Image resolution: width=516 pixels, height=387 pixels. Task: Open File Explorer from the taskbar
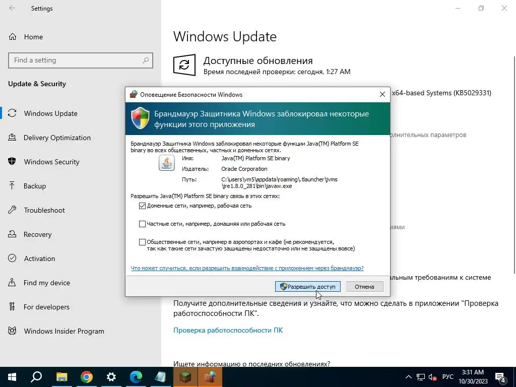[x=61, y=377]
